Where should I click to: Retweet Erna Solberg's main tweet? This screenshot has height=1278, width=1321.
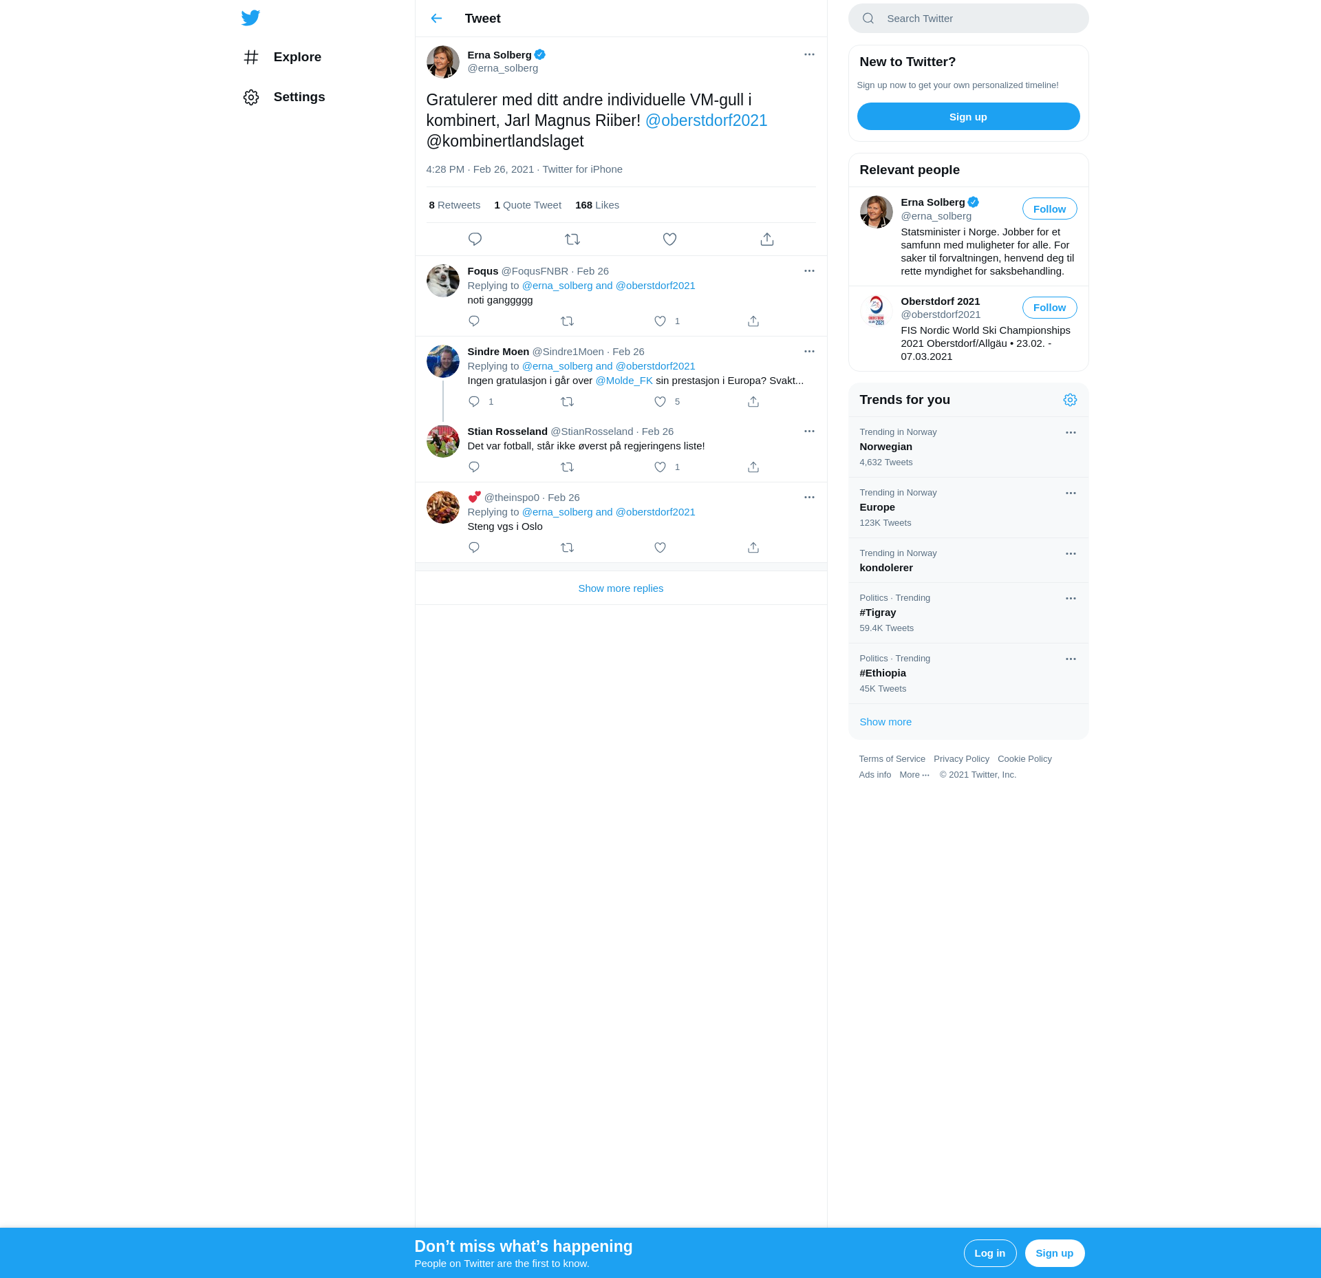click(572, 239)
